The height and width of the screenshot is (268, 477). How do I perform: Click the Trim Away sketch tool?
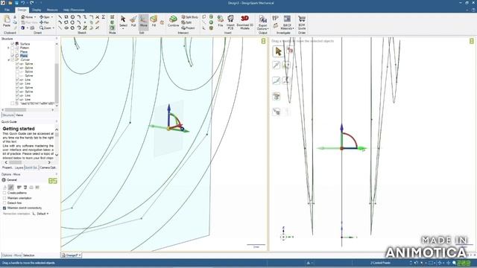click(97, 17)
